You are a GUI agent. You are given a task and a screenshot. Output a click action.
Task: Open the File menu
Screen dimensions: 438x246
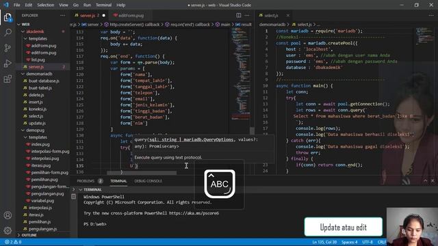point(16,5)
